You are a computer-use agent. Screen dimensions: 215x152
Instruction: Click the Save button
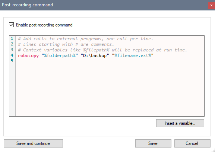(153, 143)
